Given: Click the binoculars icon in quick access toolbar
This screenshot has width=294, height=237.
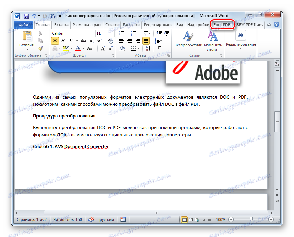Looking at the screenshot, I should [x=52, y=16].
